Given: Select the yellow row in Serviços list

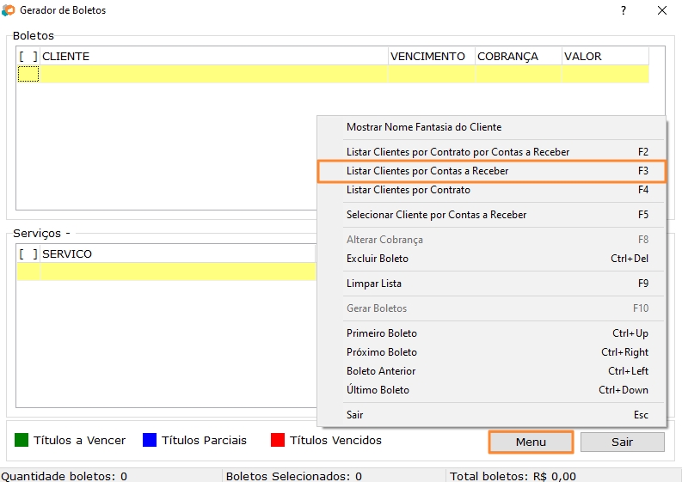Looking at the screenshot, I should click(x=167, y=272).
